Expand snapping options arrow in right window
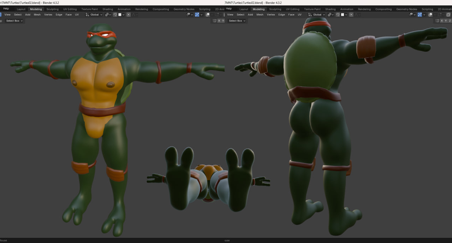The width and height of the screenshot is (452, 243). (346, 14)
